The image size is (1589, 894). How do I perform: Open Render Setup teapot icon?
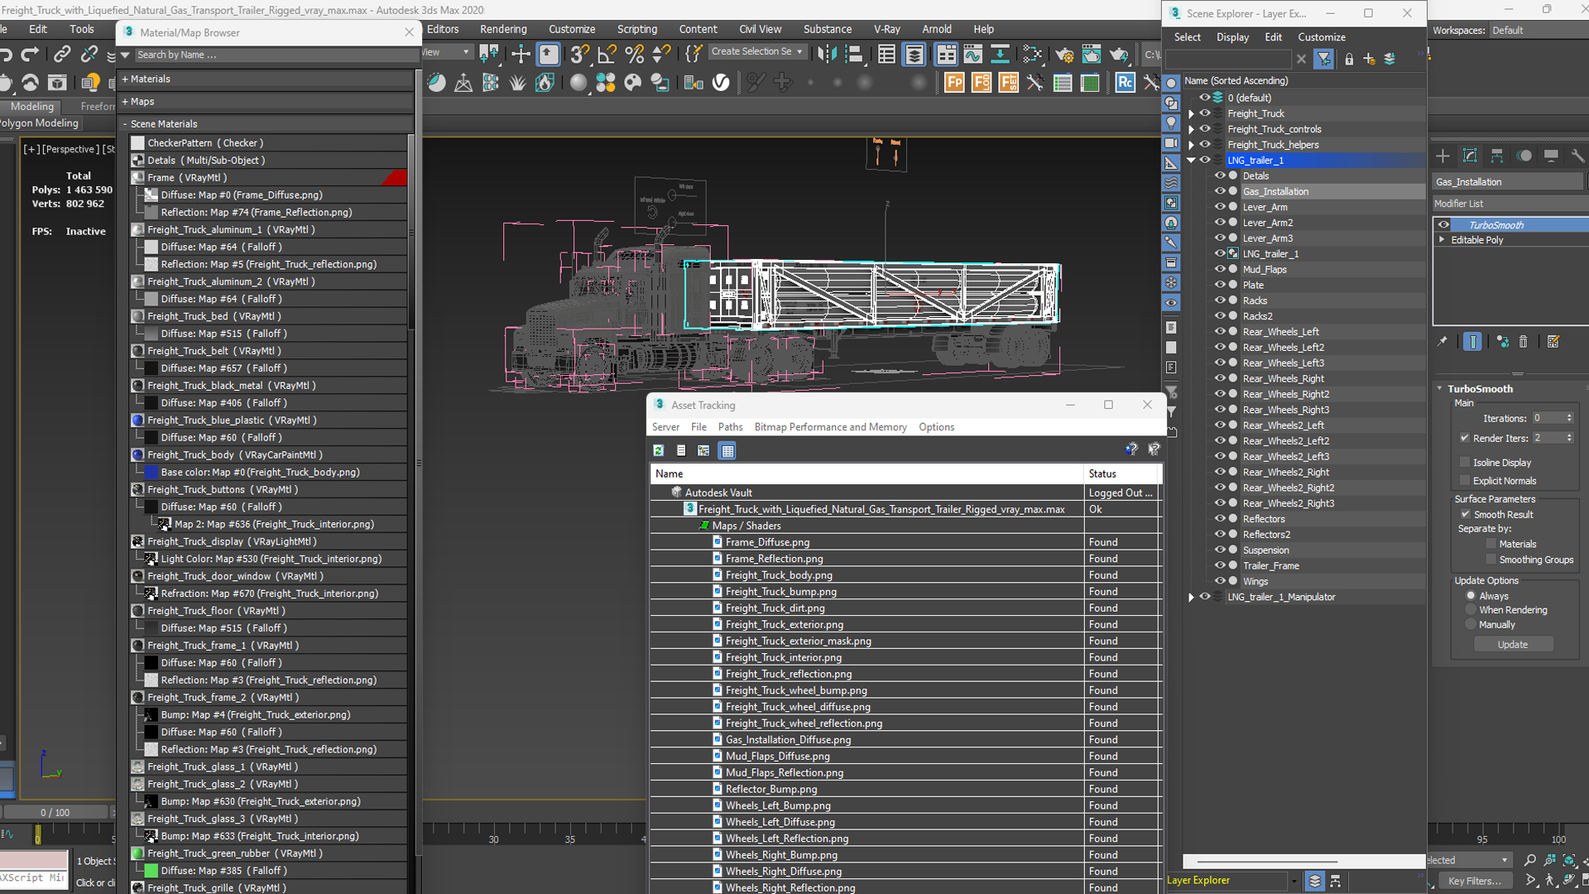click(1064, 55)
